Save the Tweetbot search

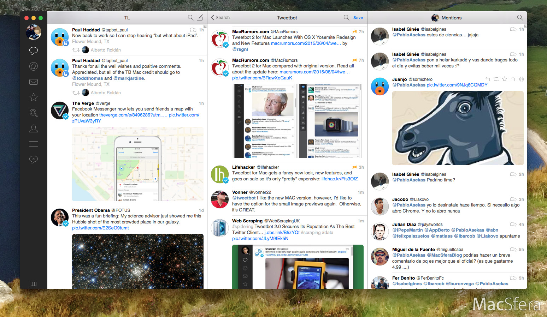[358, 18]
